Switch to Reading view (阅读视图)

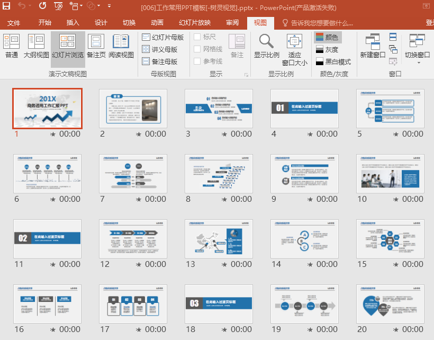(121, 46)
